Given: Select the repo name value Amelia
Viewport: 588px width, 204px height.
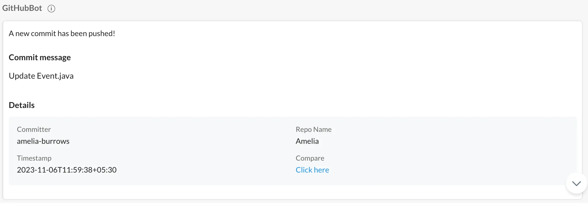Looking at the screenshot, I should [x=307, y=141].
